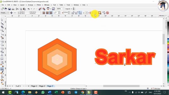
Task: Select the Eyedropper tool
Action: coord(2,73)
